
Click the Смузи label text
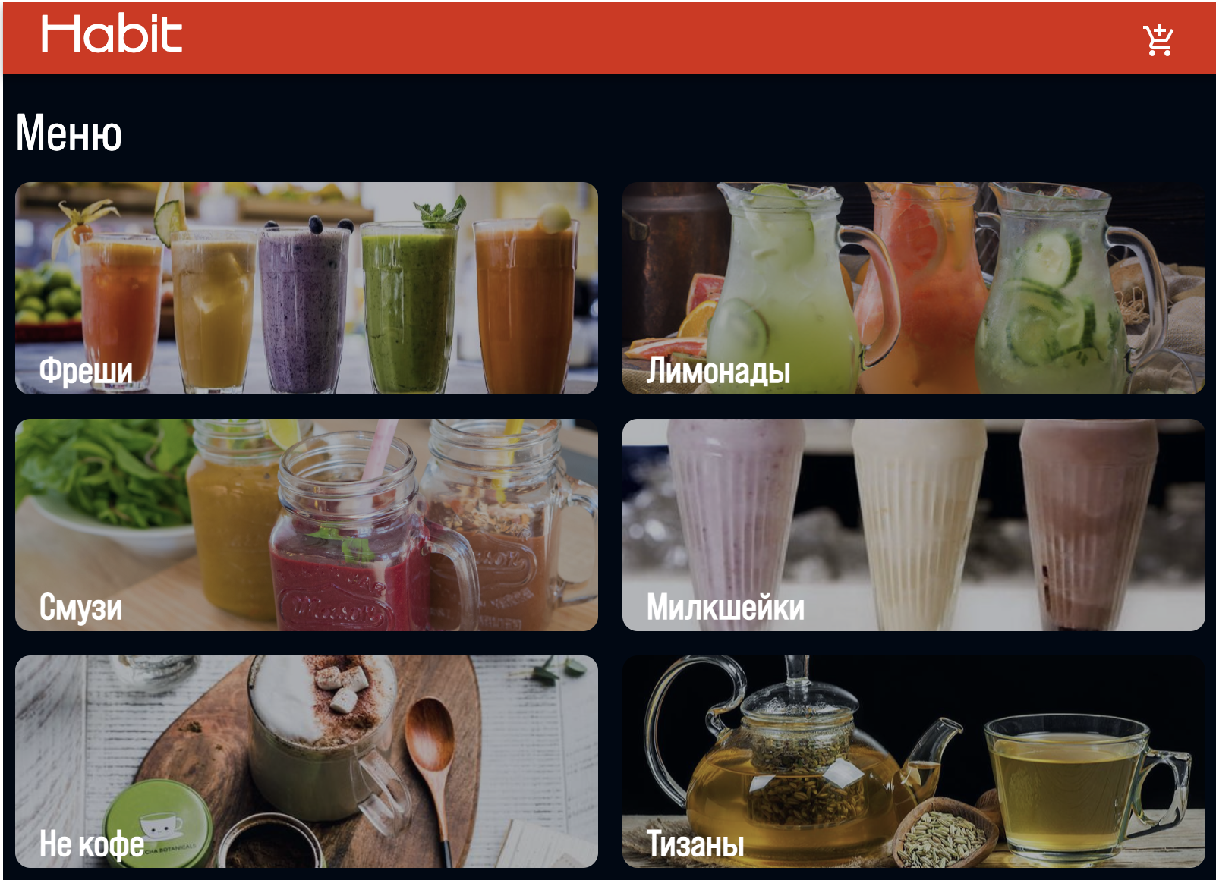click(x=80, y=608)
